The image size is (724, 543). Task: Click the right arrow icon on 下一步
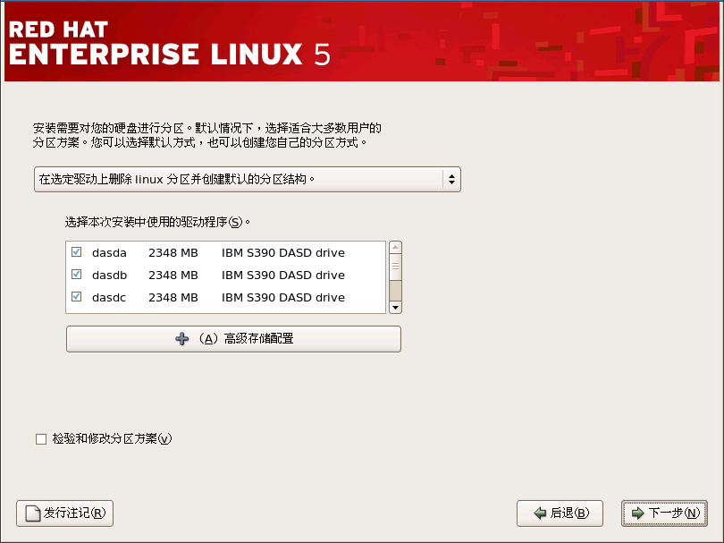637,513
